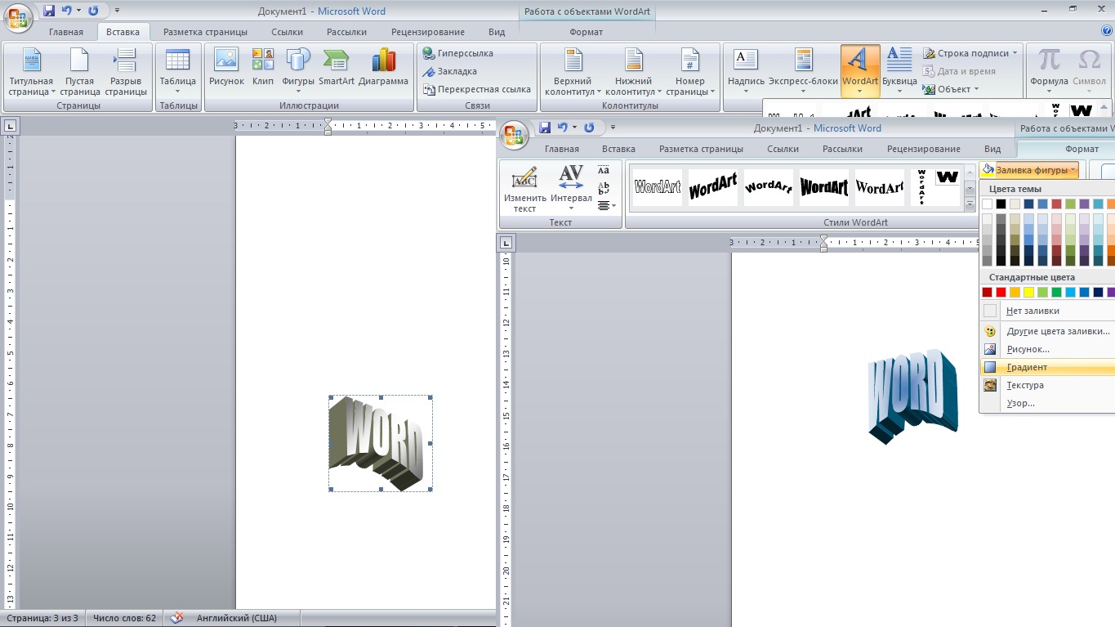Open Рецензирование tab in front window
Screen dimensions: 1115x627
(x=924, y=149)
